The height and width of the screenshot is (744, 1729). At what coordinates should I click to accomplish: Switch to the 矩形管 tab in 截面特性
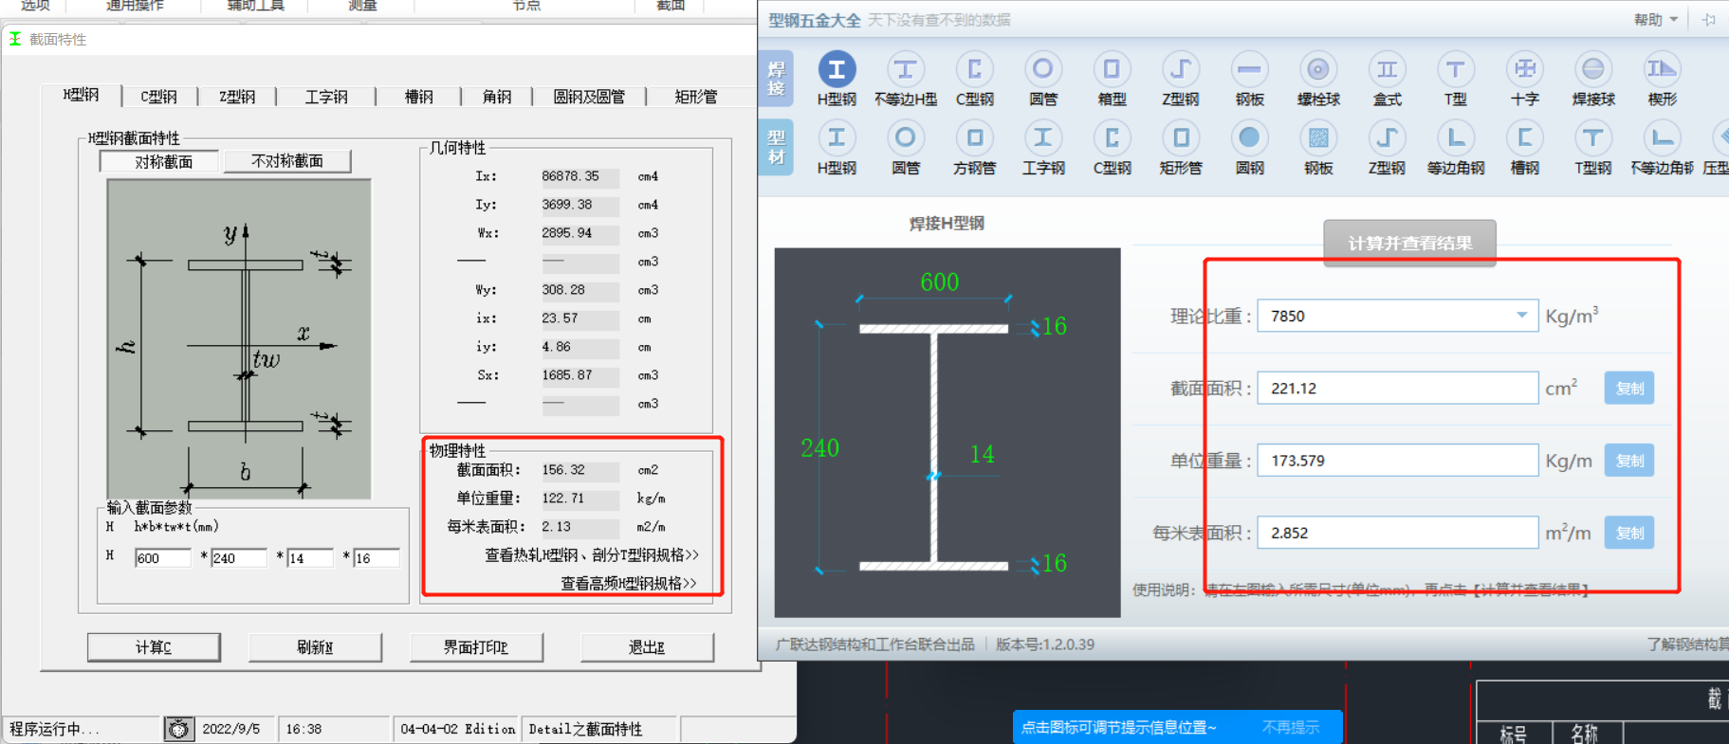(x=696, y=97)
